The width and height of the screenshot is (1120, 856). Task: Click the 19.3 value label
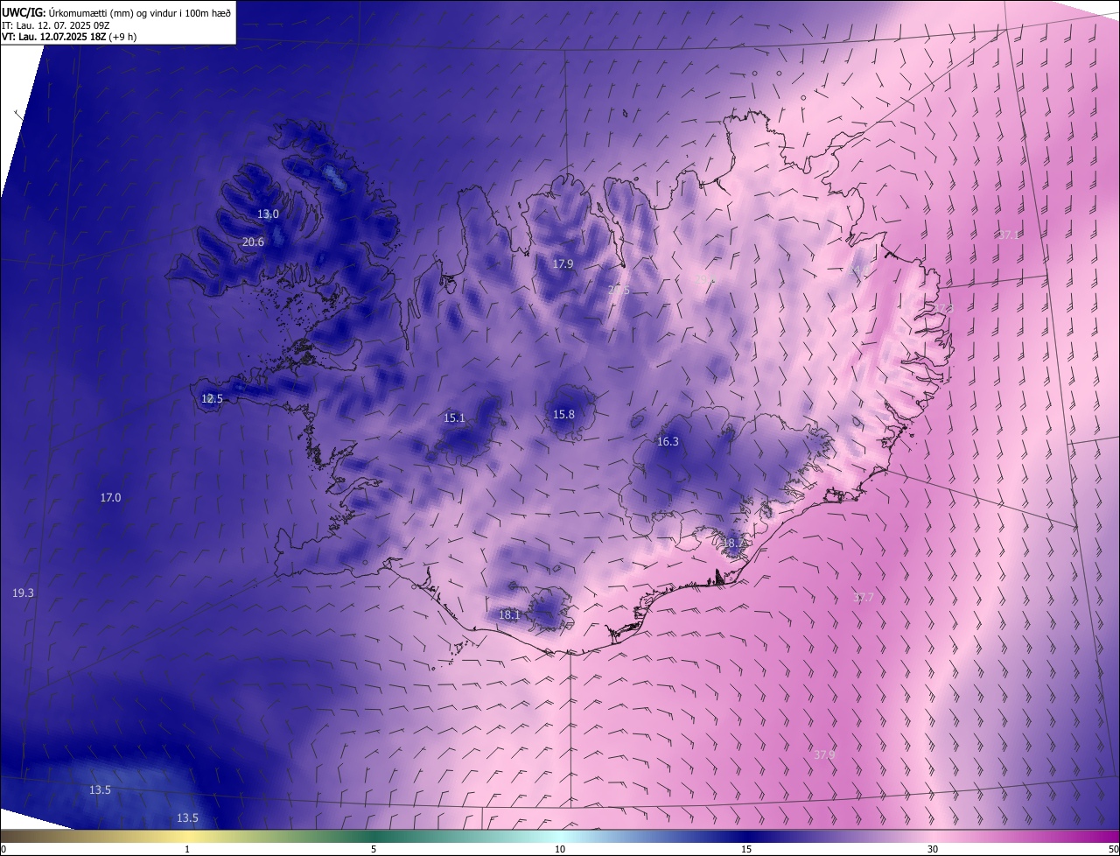pyautogui.click(x=23, y=593)
